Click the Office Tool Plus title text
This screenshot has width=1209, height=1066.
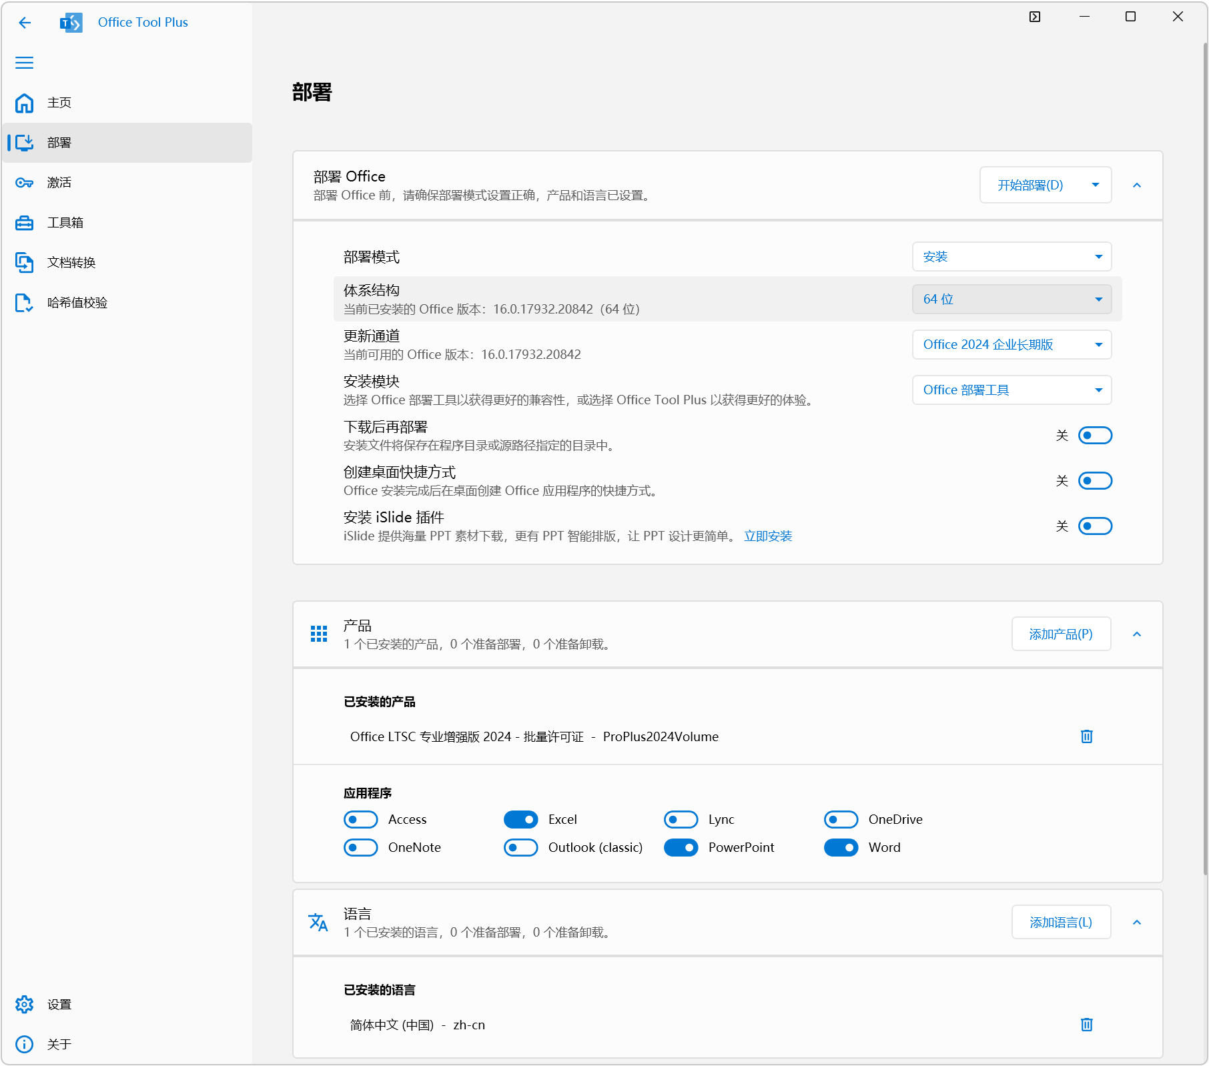click(x=143, y=22)
